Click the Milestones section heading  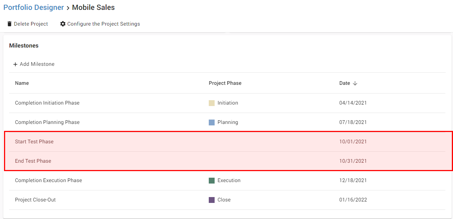pos(24,46)
